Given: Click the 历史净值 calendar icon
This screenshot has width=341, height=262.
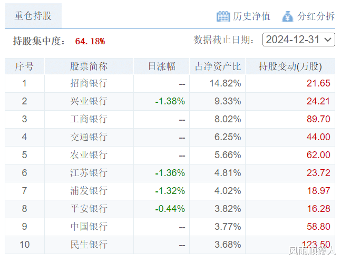Looking at the screenshot, I should tap(223, 16).
